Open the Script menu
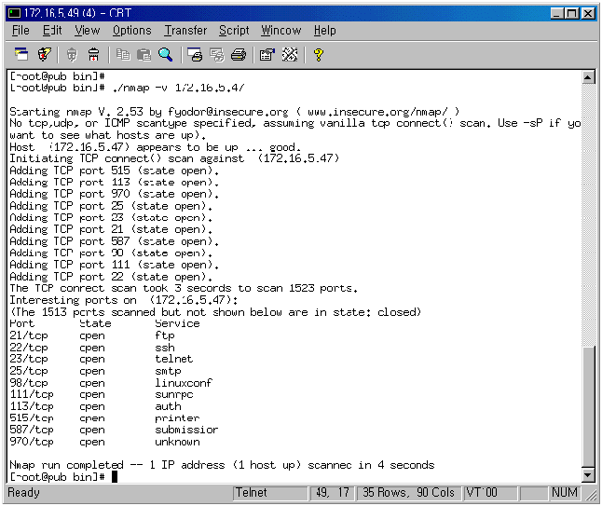 click(234, 31)
